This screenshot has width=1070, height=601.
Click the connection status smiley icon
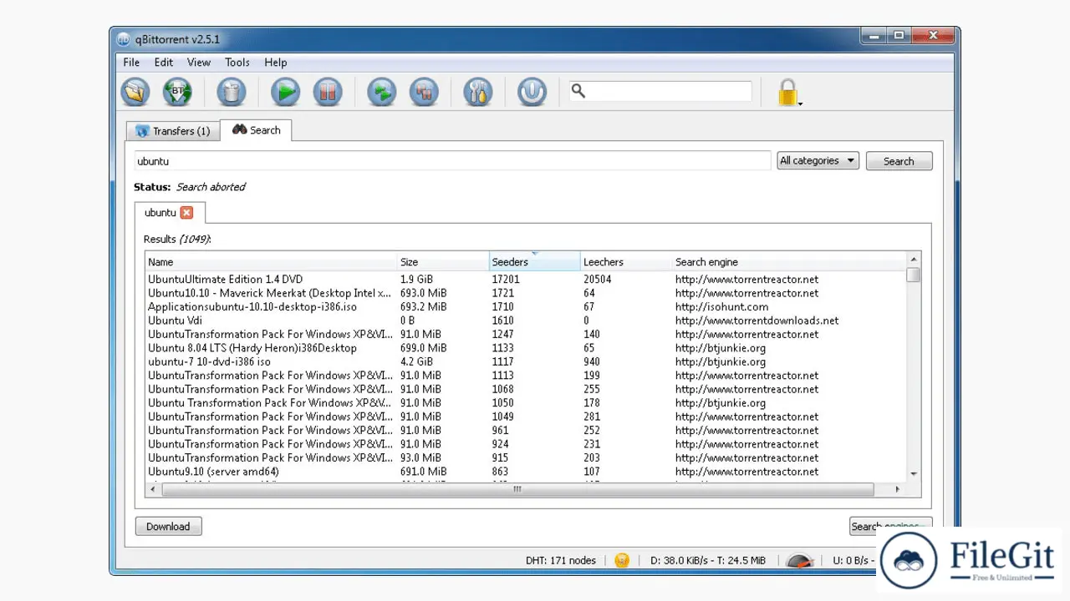(x=622, y=560)
